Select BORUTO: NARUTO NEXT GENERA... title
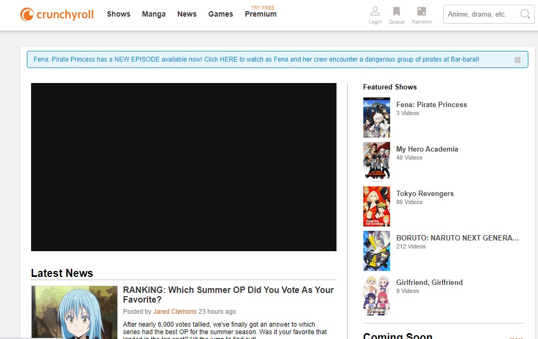This screenshot has width=538, height=339. (x=458, y=238)
